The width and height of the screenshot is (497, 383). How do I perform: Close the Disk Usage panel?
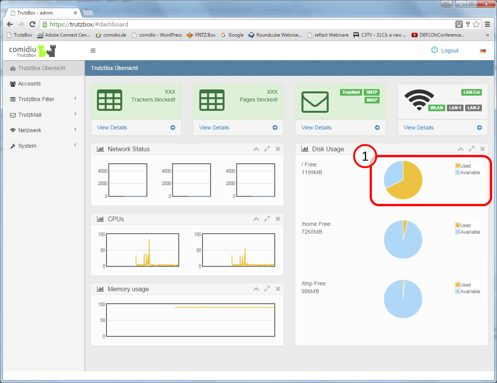(482, 149)
